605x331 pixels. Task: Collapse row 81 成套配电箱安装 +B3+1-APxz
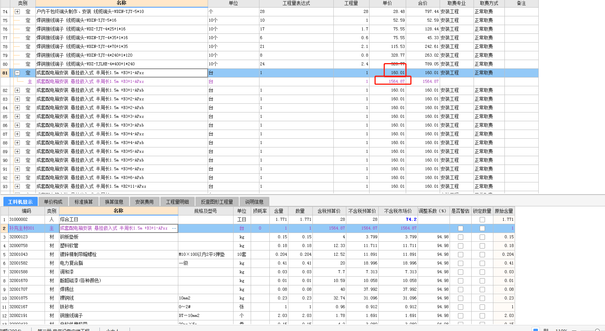17,73
